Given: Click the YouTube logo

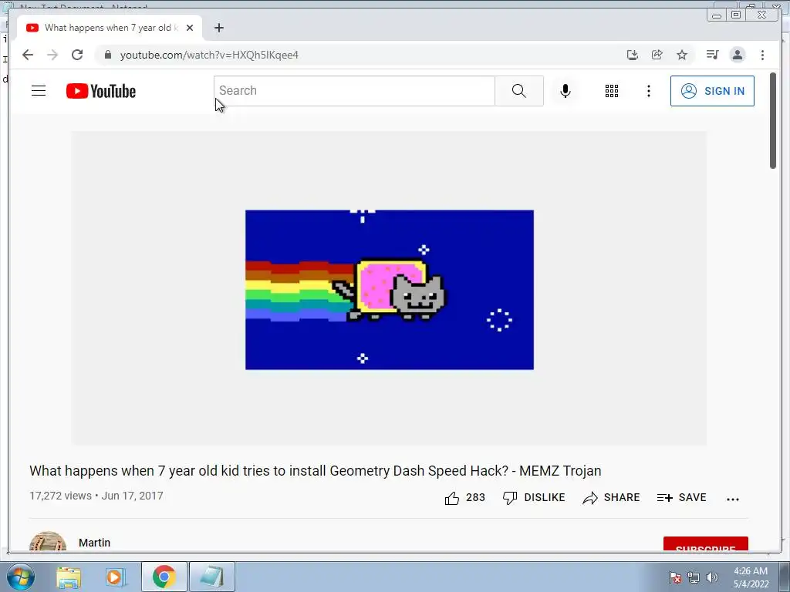Looking at the screenshot, I should pos(101,91).
